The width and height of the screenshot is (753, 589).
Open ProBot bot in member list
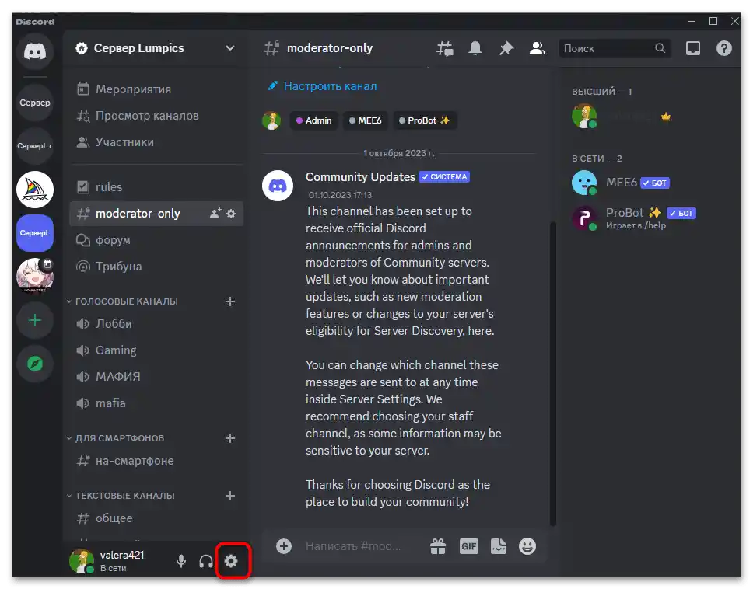[x=650, y=218]
